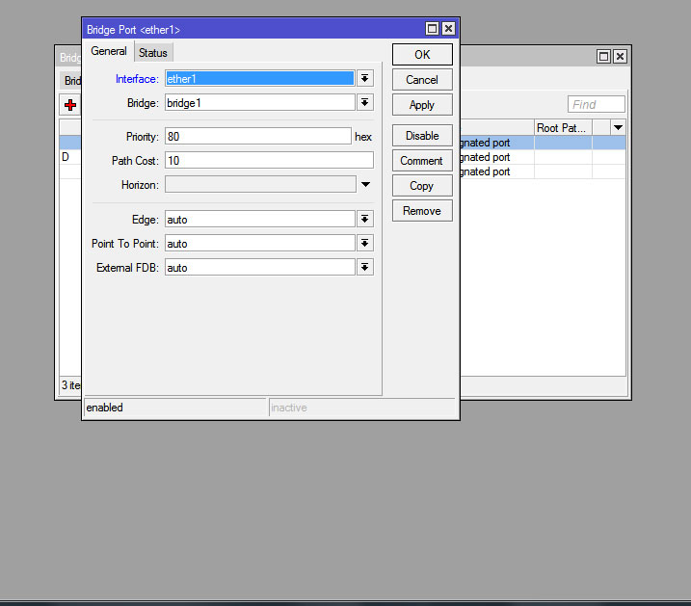691x606 pixels.
Task: Click the Find search box
Action: tap(596, 104)
